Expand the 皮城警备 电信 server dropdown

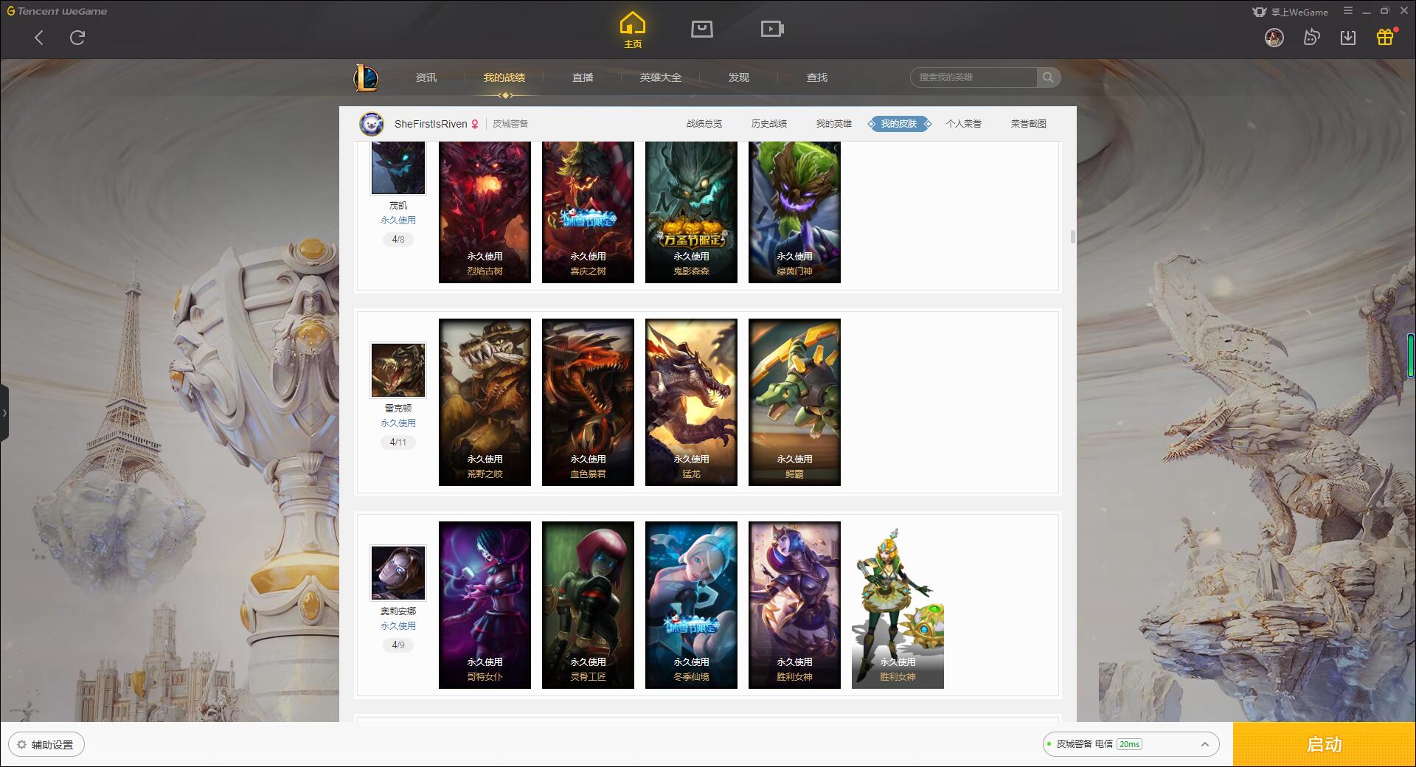1131,744
